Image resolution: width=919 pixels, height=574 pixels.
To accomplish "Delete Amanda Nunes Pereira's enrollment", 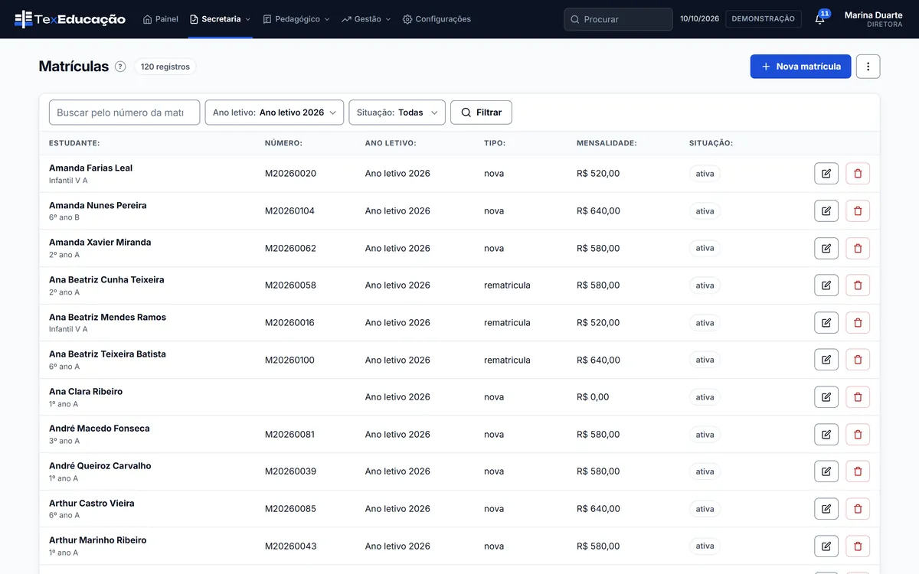I will [858, 211].
